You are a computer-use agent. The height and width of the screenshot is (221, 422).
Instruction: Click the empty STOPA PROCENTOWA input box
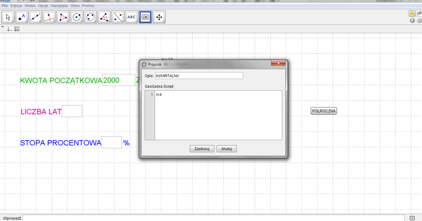pos(111,142)
